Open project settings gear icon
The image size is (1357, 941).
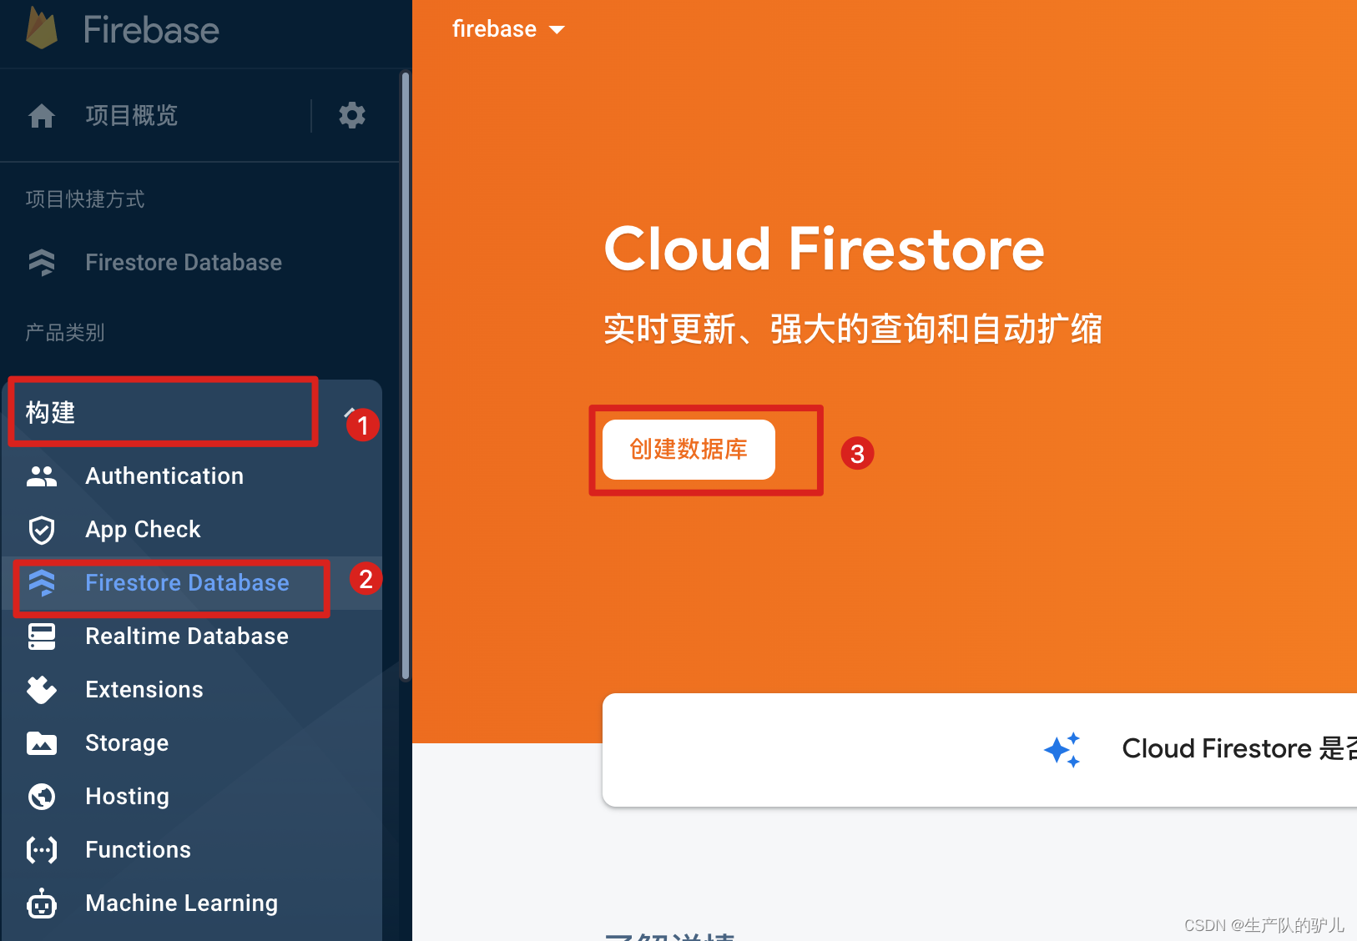coord(352,115)
